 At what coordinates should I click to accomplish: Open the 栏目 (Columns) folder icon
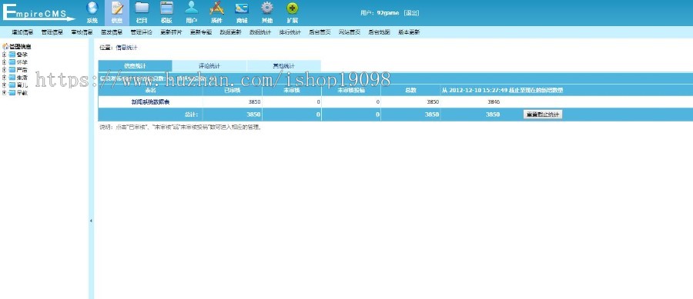142,8
